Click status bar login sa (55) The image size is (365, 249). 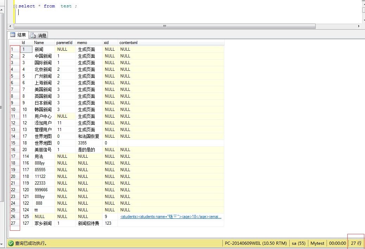pyautogui.click(x=298, y=243)
